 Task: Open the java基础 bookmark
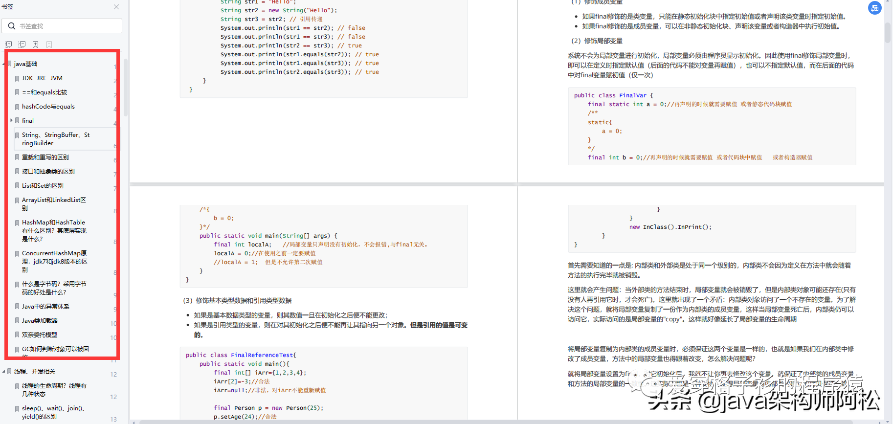[25, 64]
